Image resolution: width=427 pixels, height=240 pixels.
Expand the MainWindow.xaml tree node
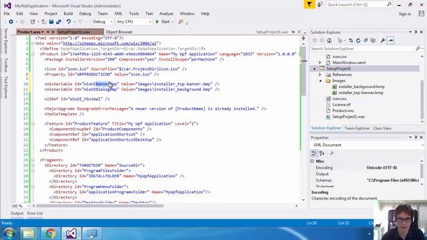pyautogui.click(x=320, y=63)
